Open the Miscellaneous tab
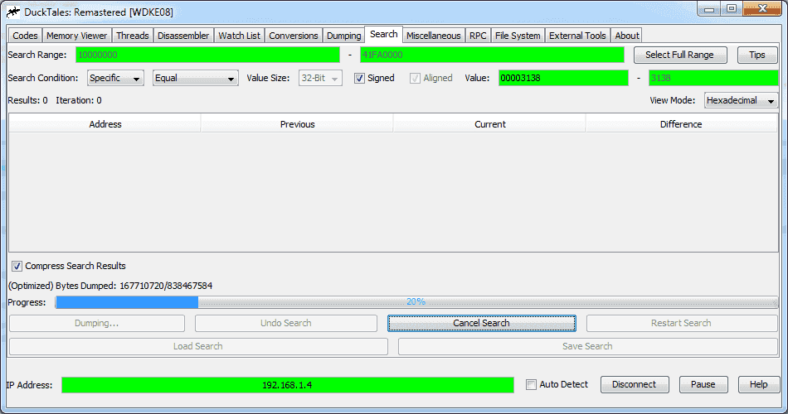 (433, 36)
